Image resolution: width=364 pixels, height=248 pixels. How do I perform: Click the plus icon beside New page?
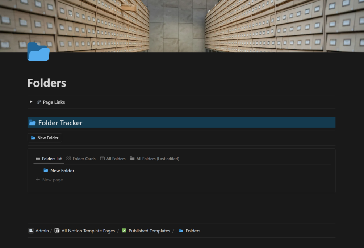coord(38,180)
